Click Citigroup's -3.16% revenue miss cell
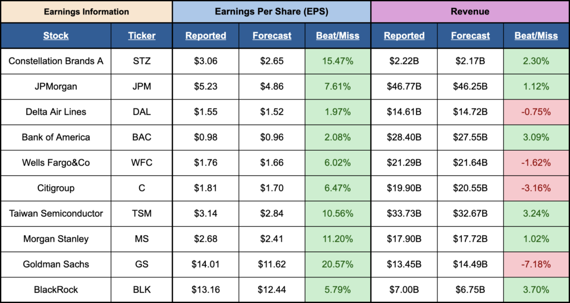Screen dimensions: 570x303 537,188
